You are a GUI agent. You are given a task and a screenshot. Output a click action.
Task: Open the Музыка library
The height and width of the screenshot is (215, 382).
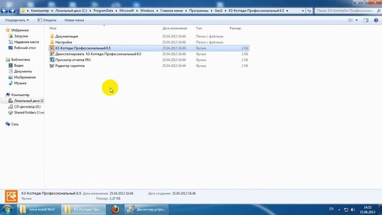(20, 83)
